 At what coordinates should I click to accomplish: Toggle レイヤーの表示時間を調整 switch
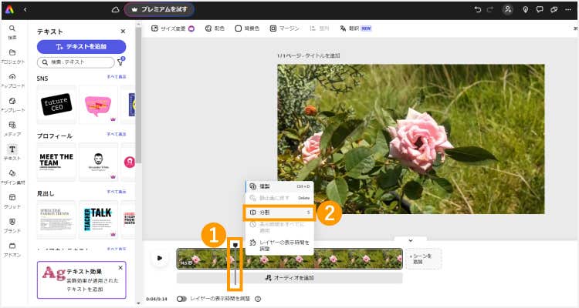[181, 299]
